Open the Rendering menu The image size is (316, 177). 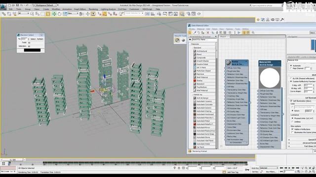click(93, 9)
